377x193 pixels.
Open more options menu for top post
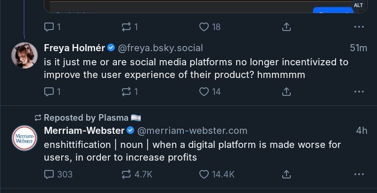point(359,27)
